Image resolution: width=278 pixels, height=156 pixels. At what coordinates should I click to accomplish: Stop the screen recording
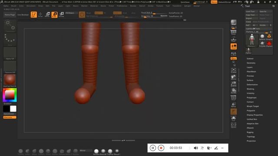(161, 148)
